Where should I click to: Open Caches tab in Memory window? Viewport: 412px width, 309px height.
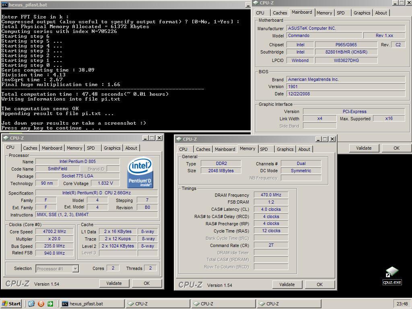pyautogui.click(x=203, y=149)
